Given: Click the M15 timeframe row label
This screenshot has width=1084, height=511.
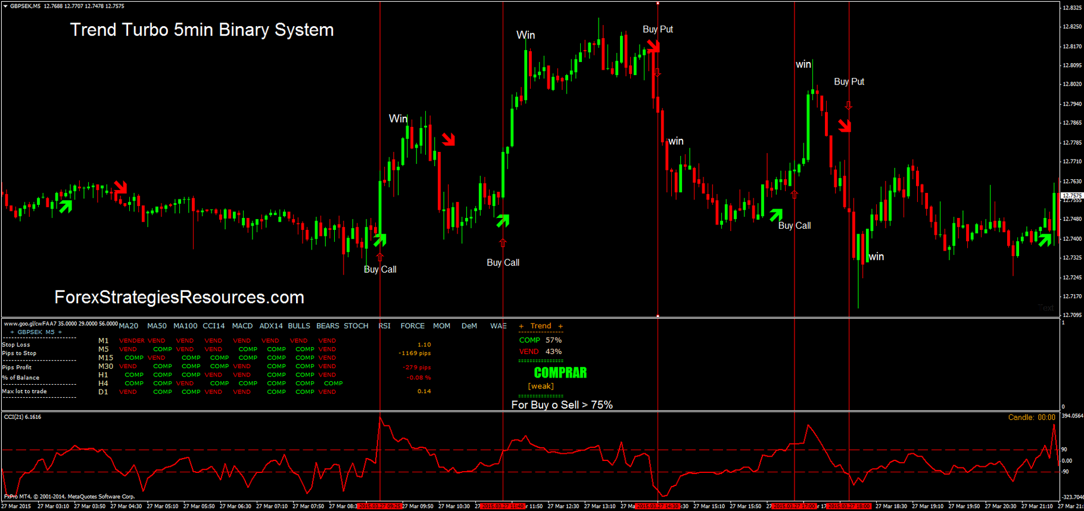Looking at the screenshot, I should pos(105,358).
